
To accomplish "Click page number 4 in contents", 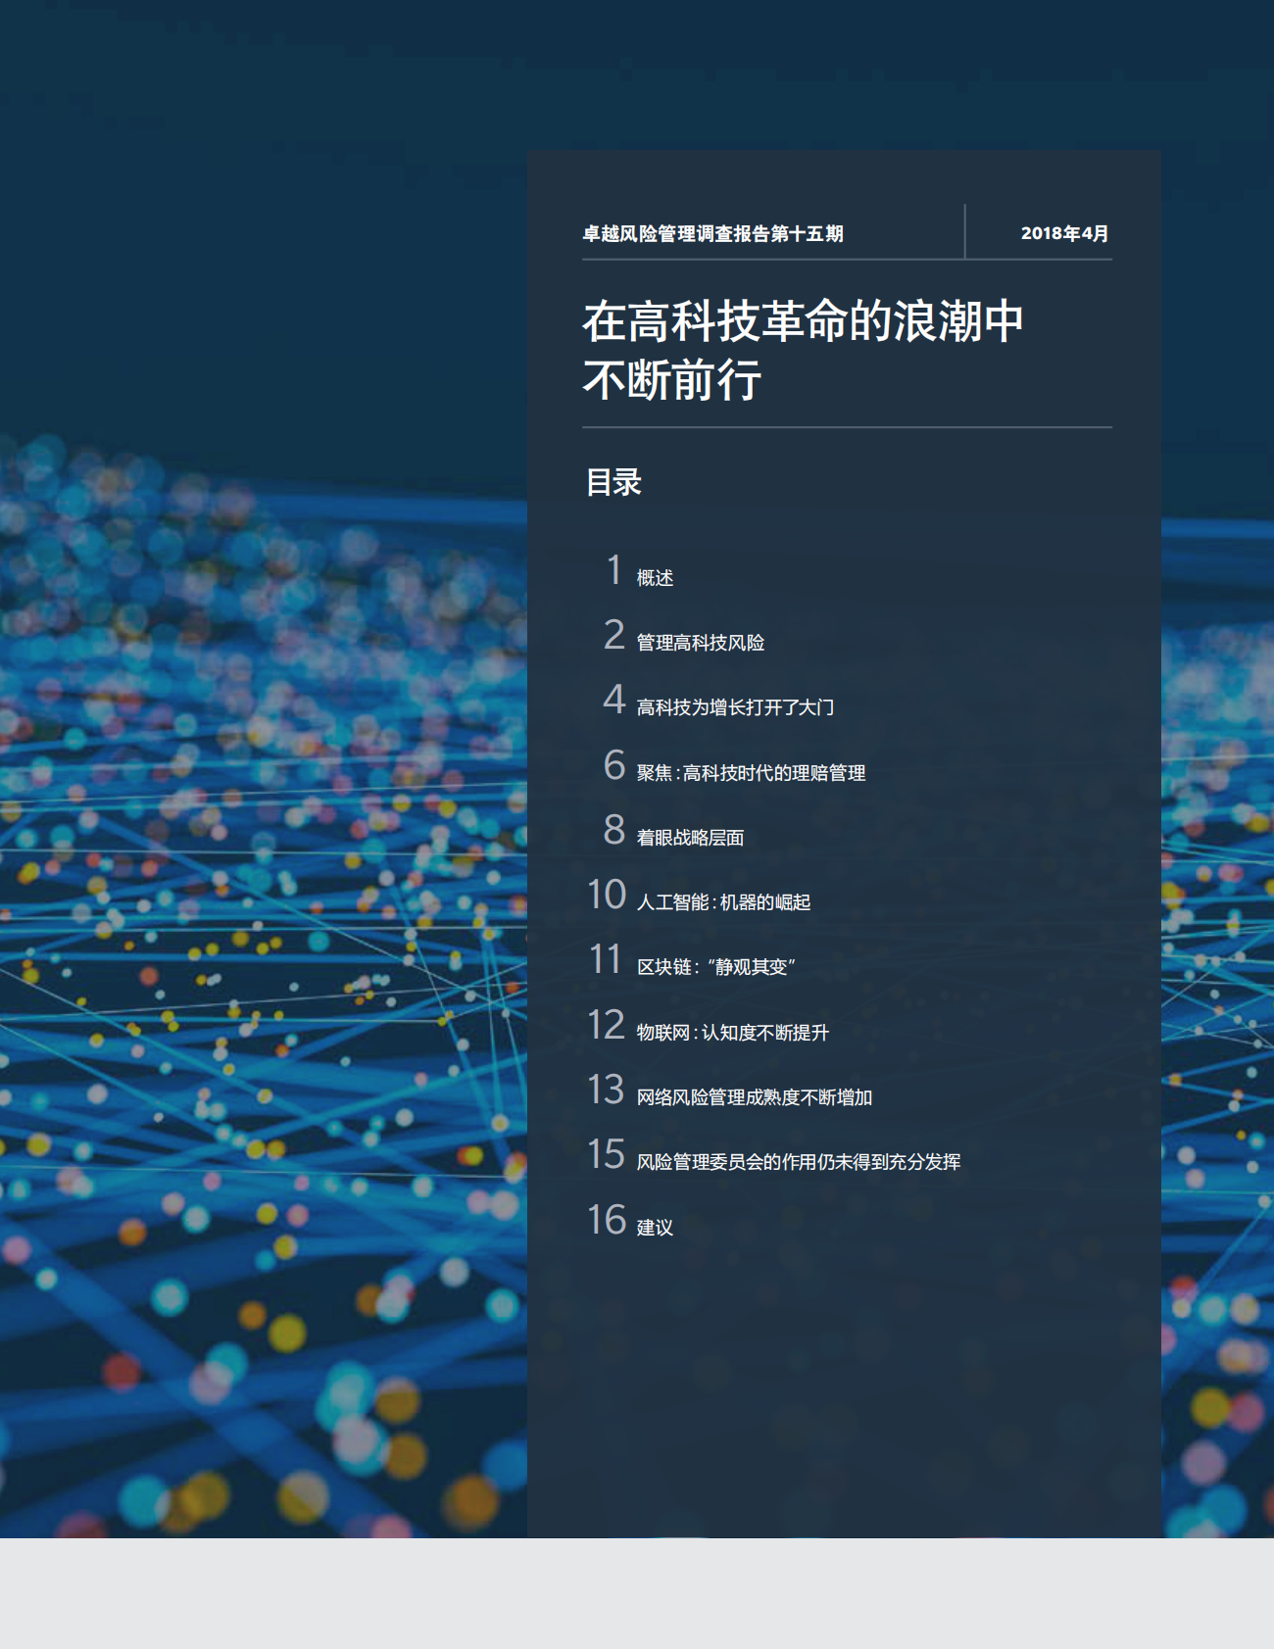I will click(614, 700).
